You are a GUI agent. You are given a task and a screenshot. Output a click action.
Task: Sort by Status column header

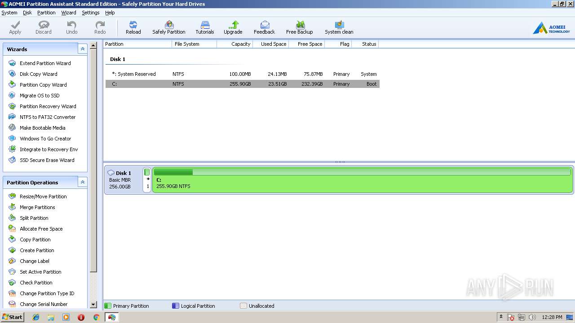(365, 44)
